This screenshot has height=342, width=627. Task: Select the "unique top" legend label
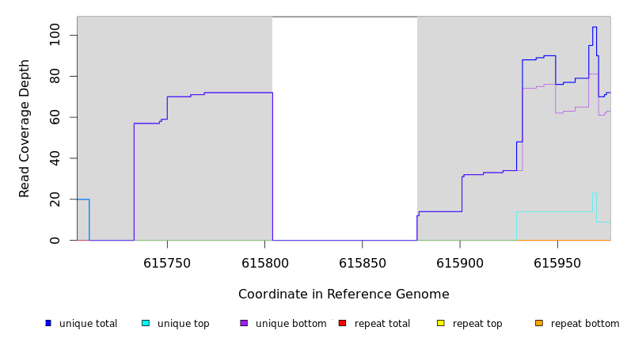tap(183, 324)
